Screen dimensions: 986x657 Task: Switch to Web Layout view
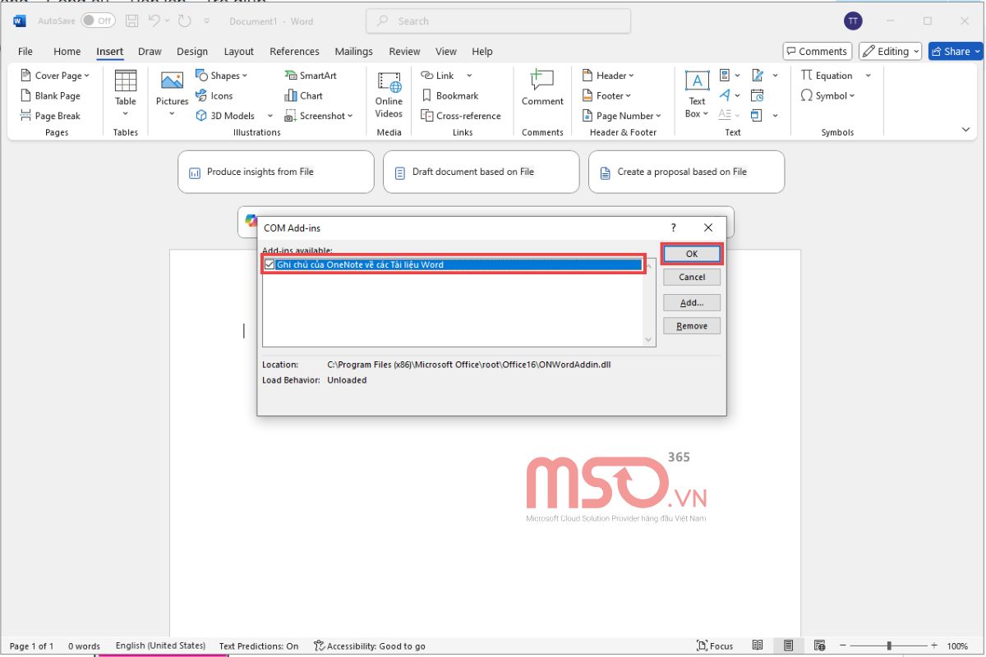pos(819,646)
